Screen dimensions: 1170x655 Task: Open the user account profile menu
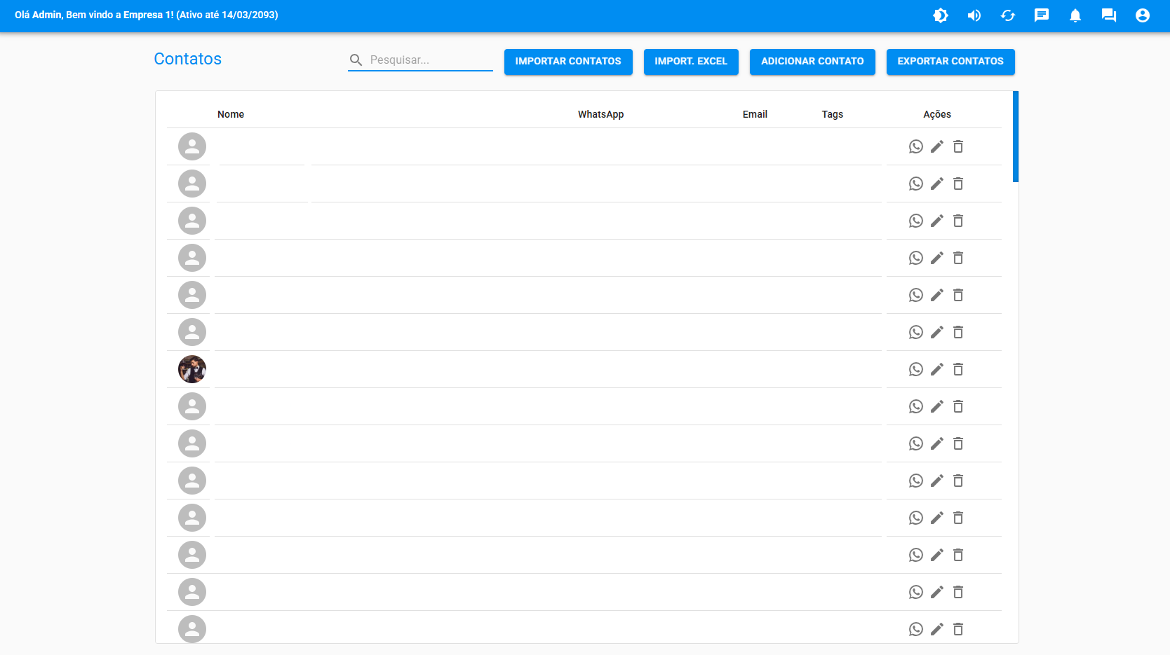coord(1143,15)
